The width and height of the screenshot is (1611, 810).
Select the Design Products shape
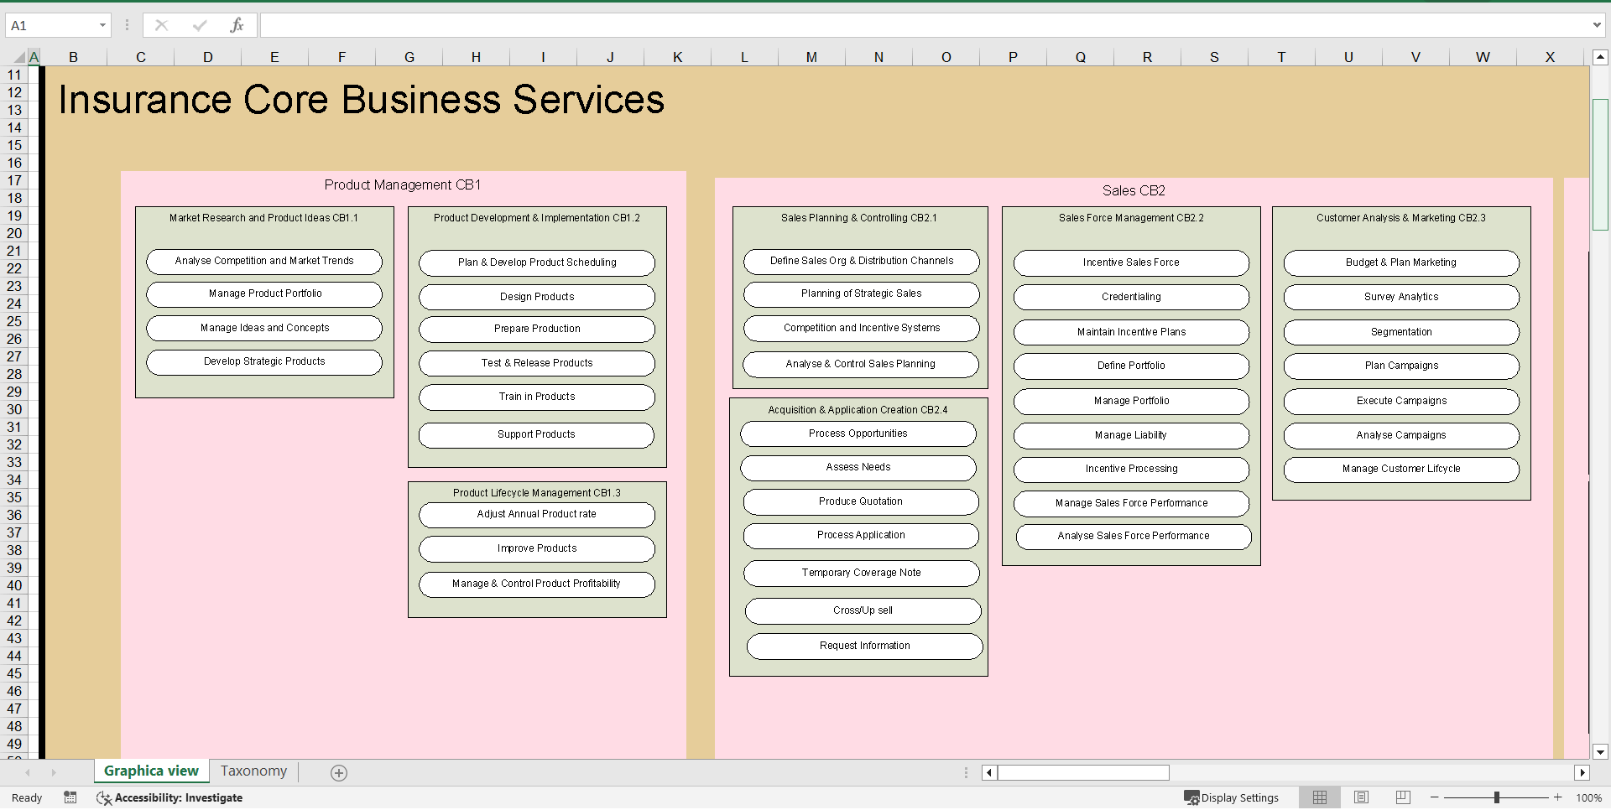(536, 297)
